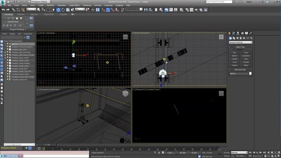Activate the Select and Place tool
This screenshot has height=158, width=281.
72,10
